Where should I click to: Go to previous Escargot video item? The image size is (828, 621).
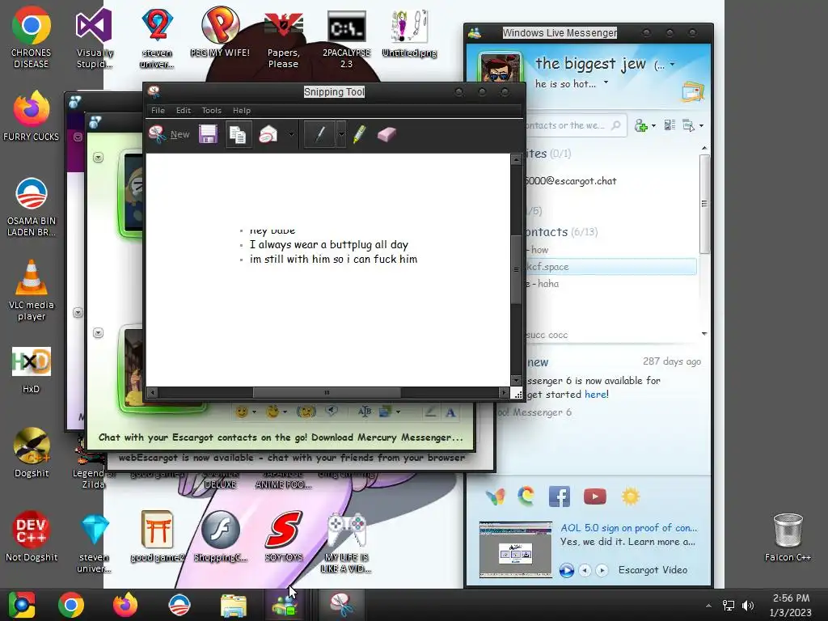[585, 570]
